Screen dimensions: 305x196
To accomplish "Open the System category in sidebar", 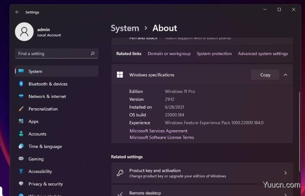I will (57, 71).
